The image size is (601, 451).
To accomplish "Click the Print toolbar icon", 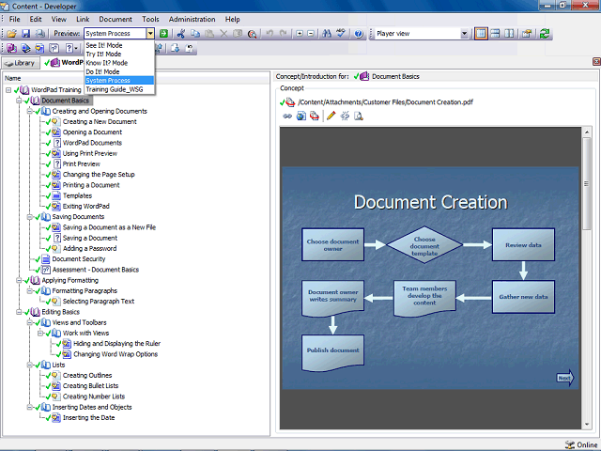I will point(39,34).
